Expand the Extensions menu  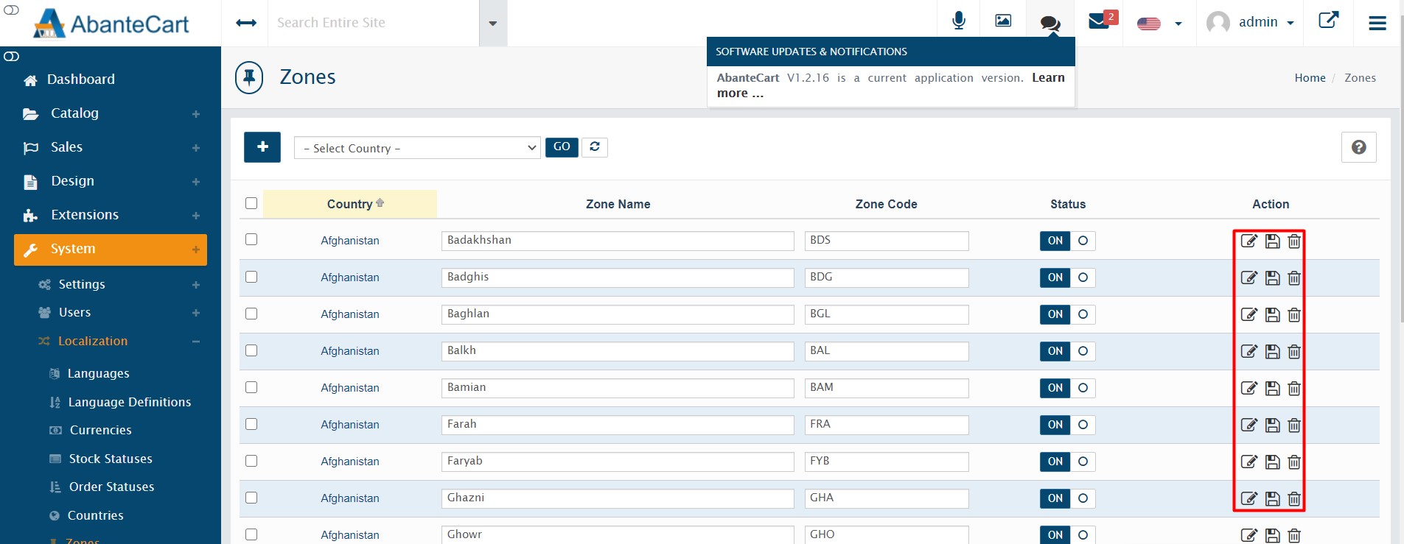(x=111, y=215)
